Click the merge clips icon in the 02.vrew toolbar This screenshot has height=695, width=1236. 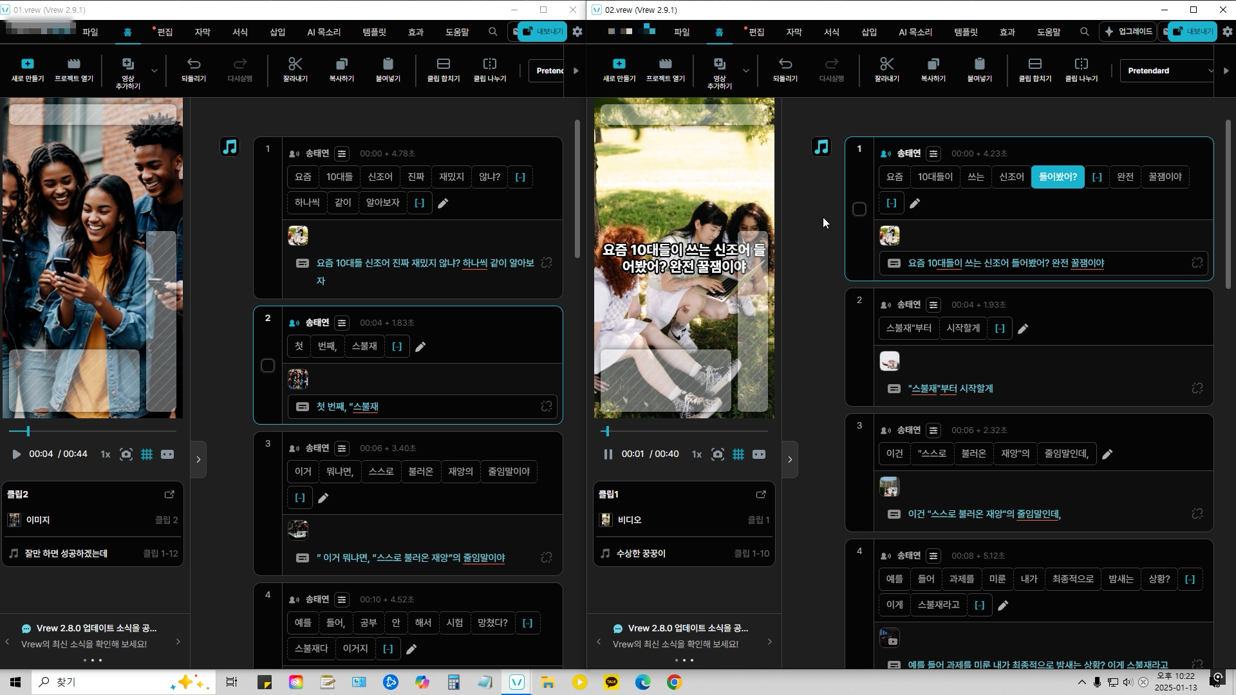click(1035, 64)
